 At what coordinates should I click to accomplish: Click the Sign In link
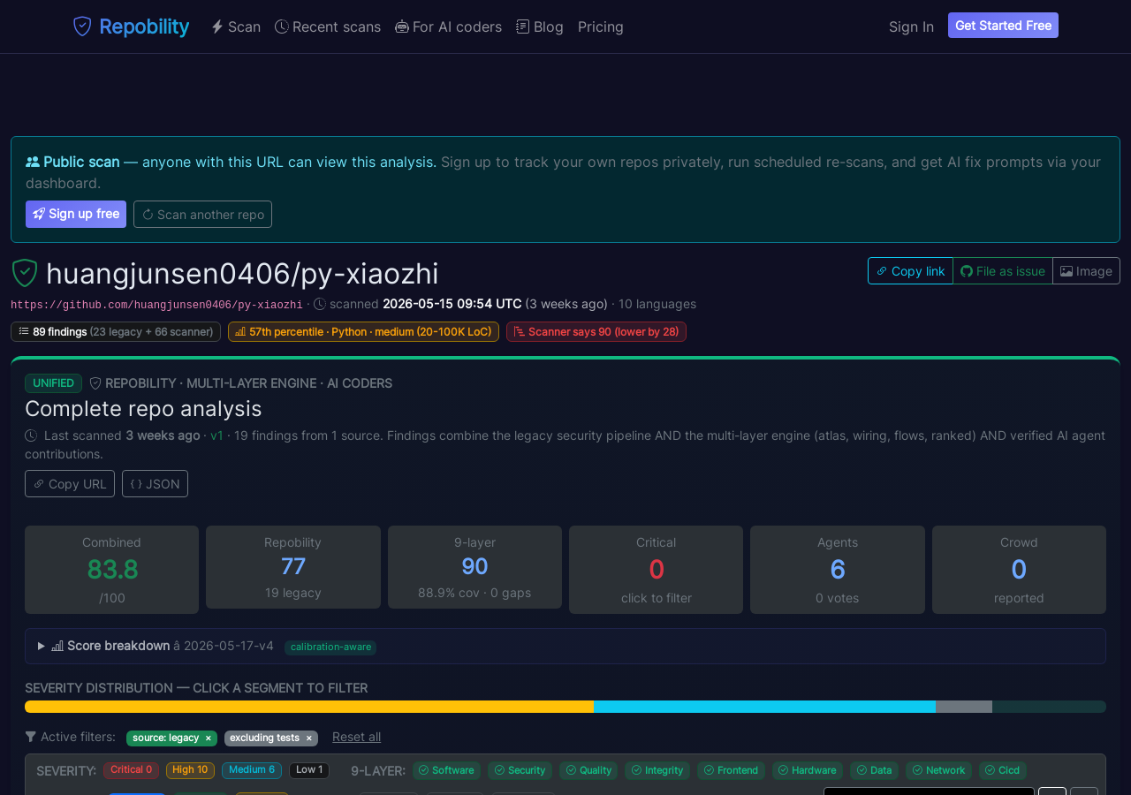(911, 26)
